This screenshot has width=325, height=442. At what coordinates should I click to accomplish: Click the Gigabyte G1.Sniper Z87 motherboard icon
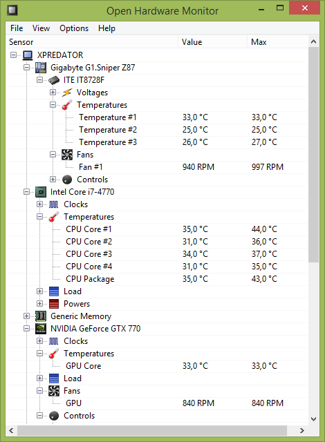coord(41,68)
